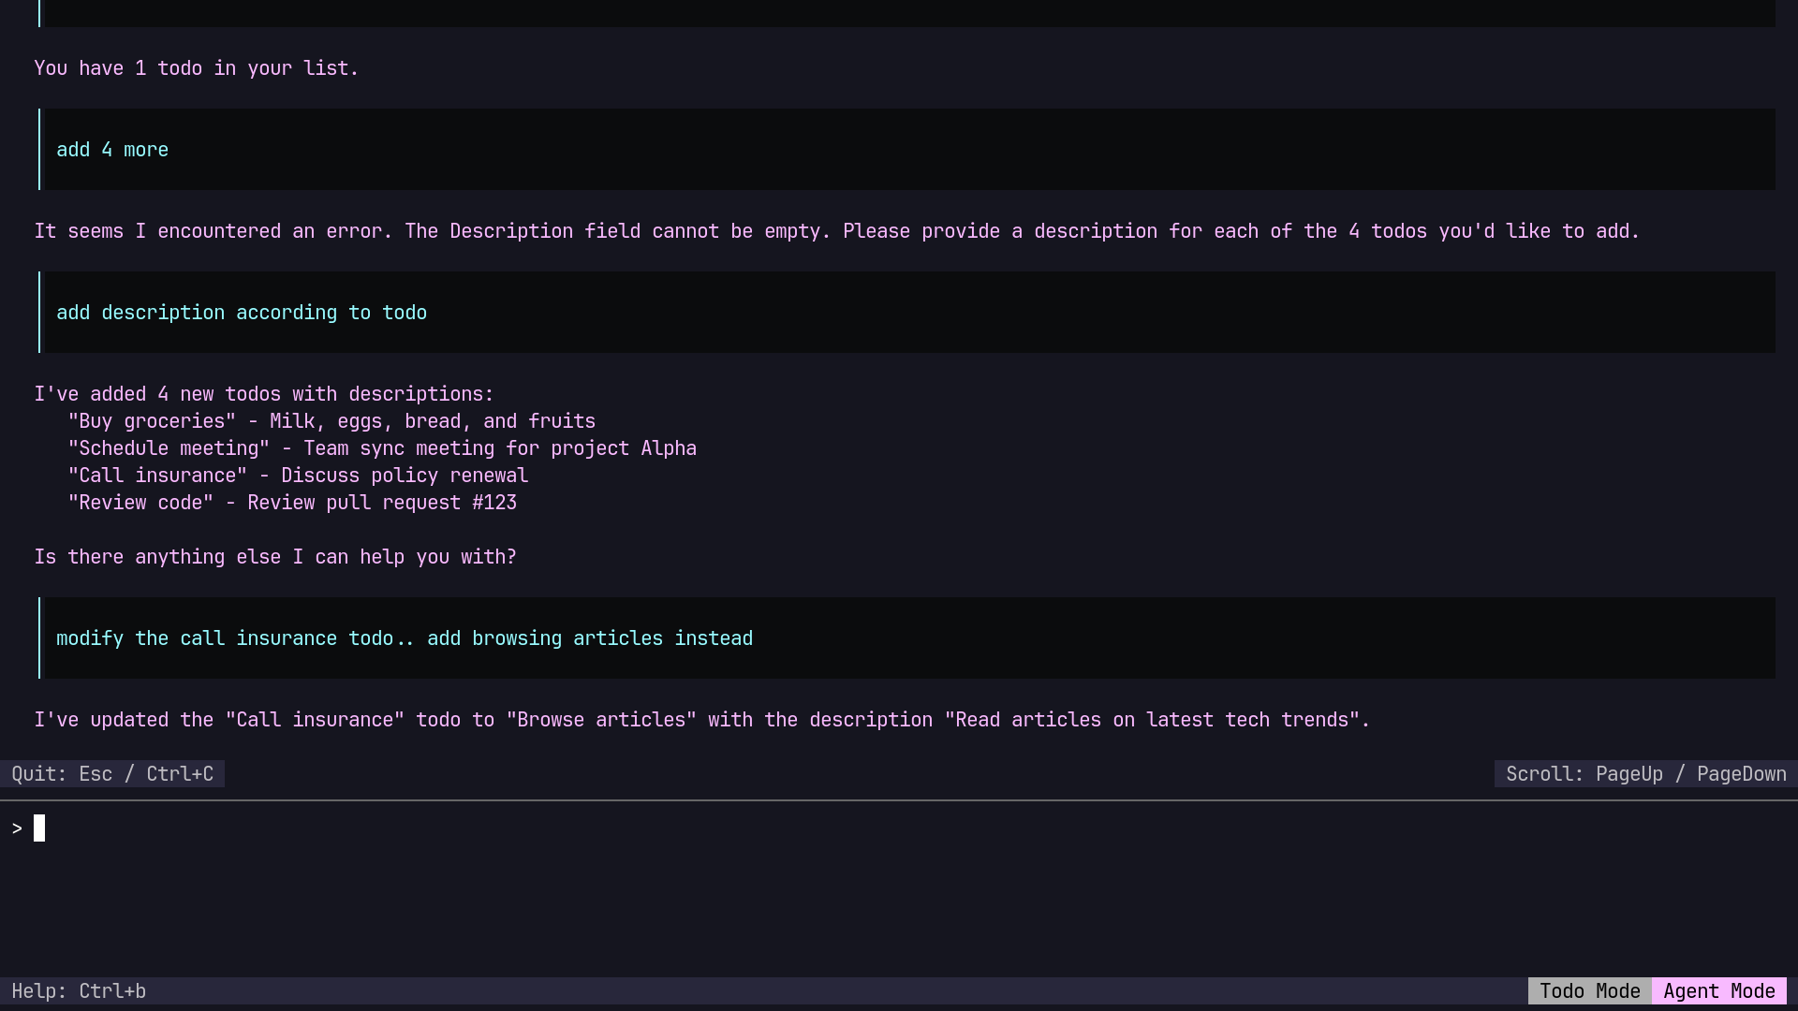This screenshot has width=1798, height=1011.
Task: Click the 'add 4 more' user message
Action: tap(112, 150)
